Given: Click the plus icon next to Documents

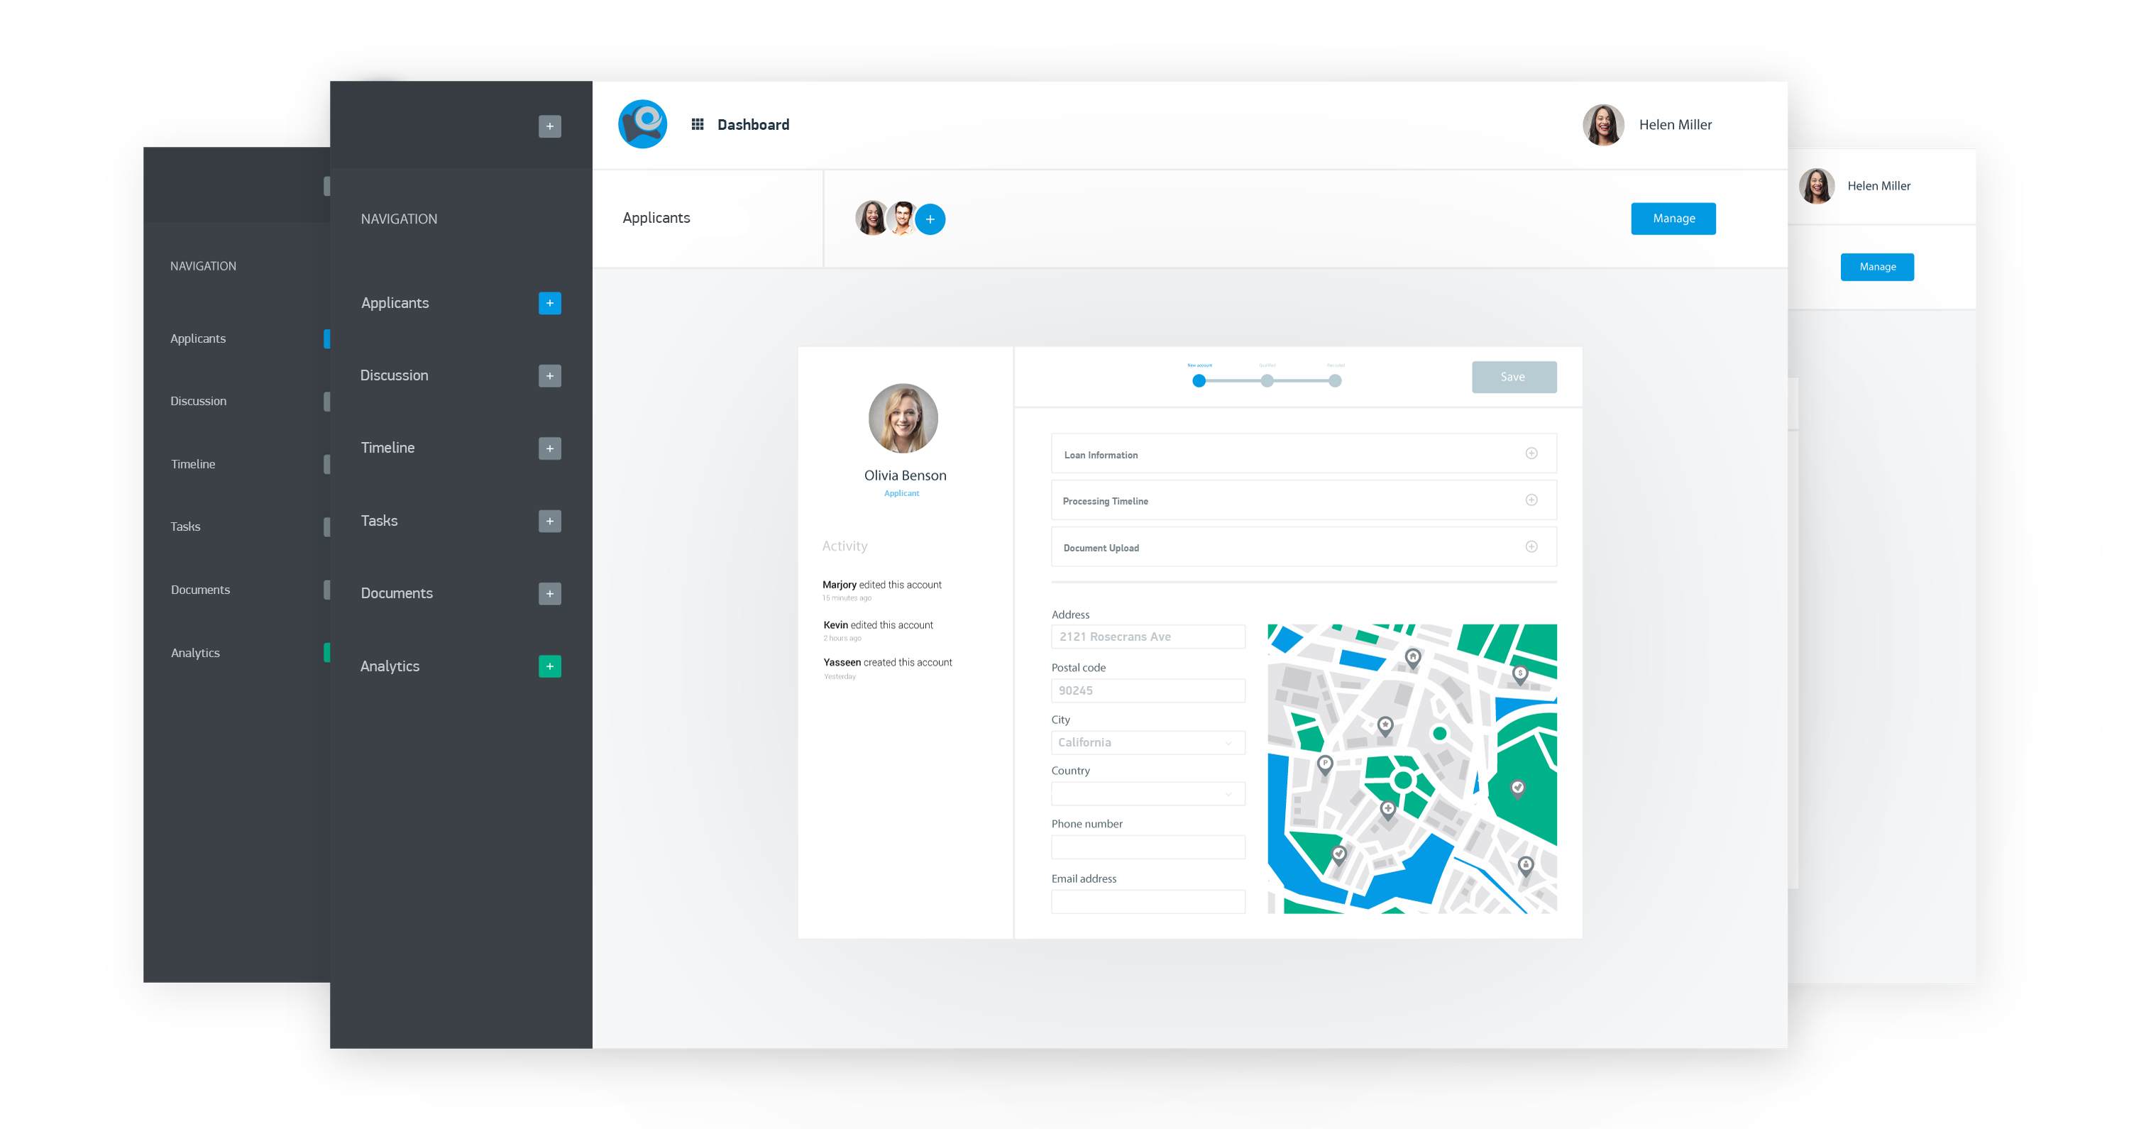Looking at the screenshot, I should 549,593.
